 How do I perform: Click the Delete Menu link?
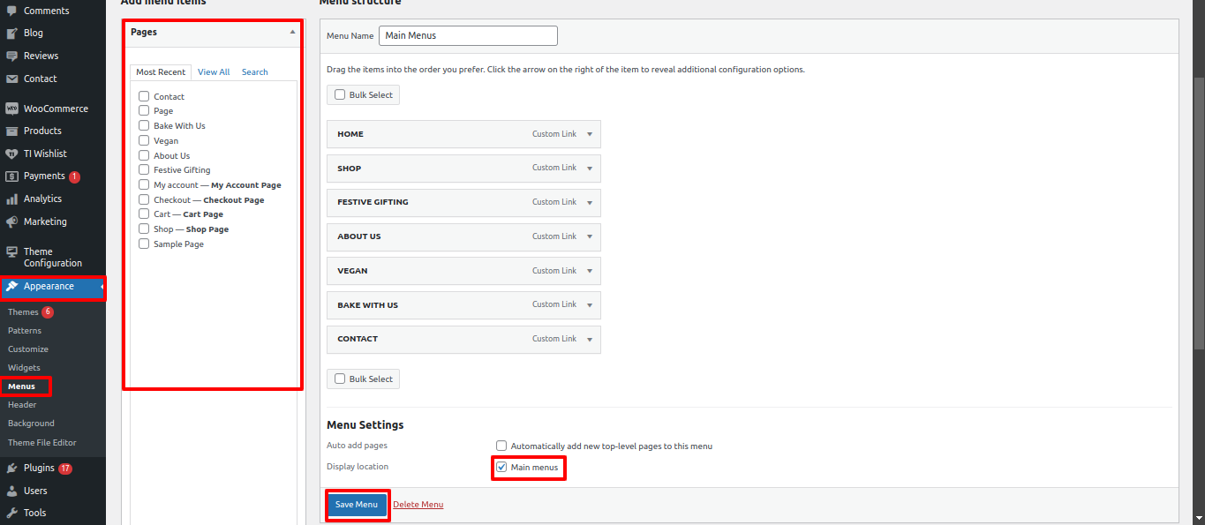[418, 505]
